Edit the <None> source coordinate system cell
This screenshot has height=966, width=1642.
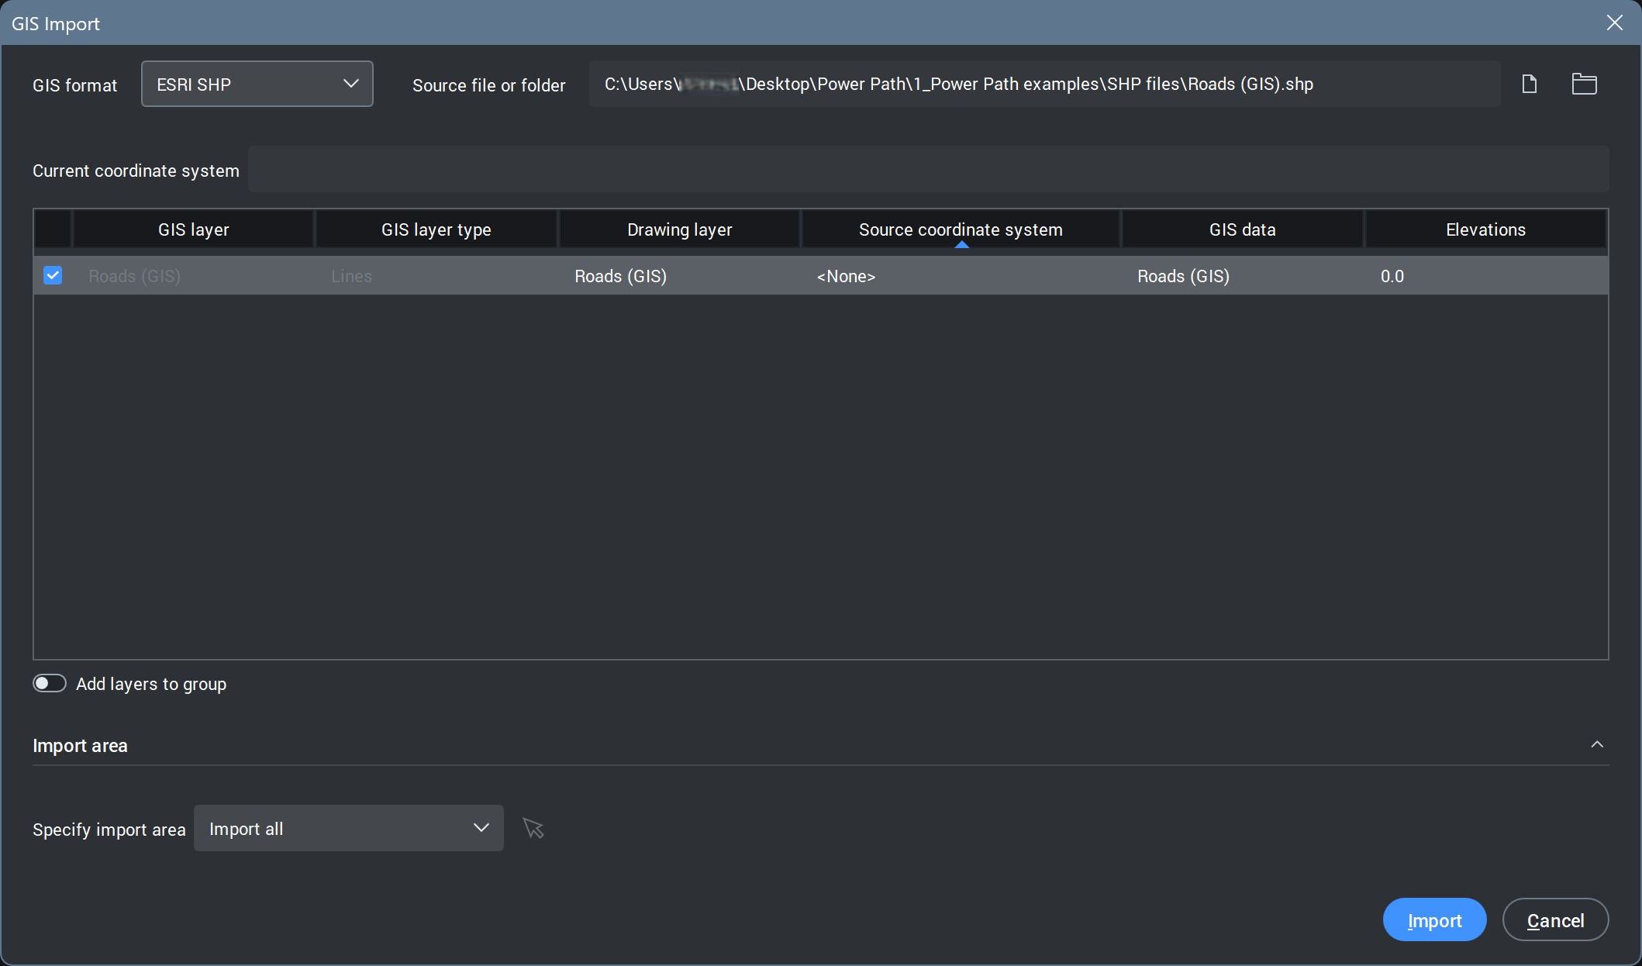[x=846, y=276]
